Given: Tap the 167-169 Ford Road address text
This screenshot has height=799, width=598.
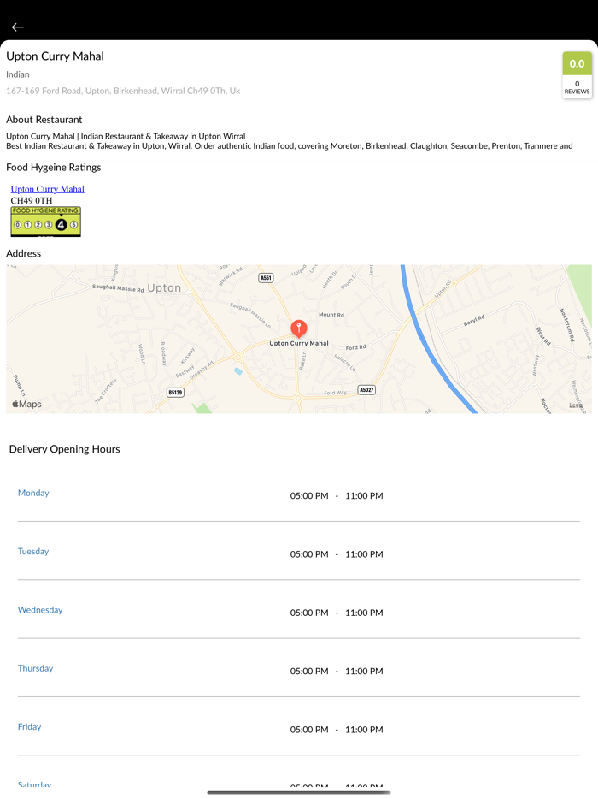Looking at the screenshot, I should (x=123, y=91).
